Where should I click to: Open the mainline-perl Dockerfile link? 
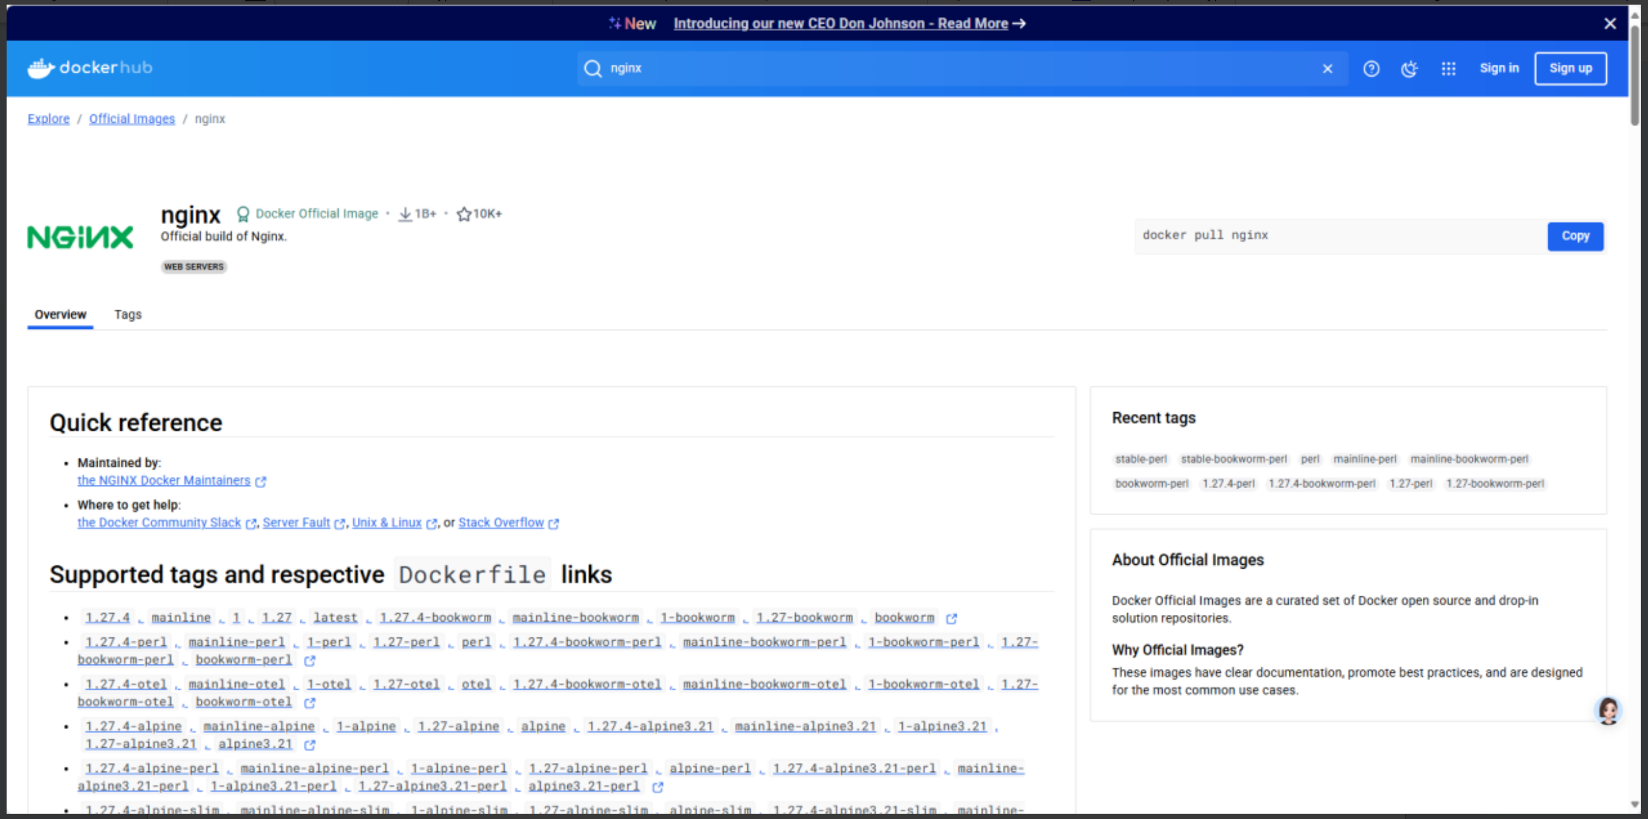236,642
